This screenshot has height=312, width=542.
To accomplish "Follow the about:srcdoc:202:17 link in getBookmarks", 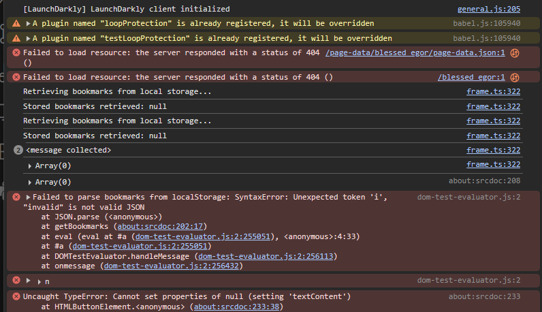I will tap(161, 226).
